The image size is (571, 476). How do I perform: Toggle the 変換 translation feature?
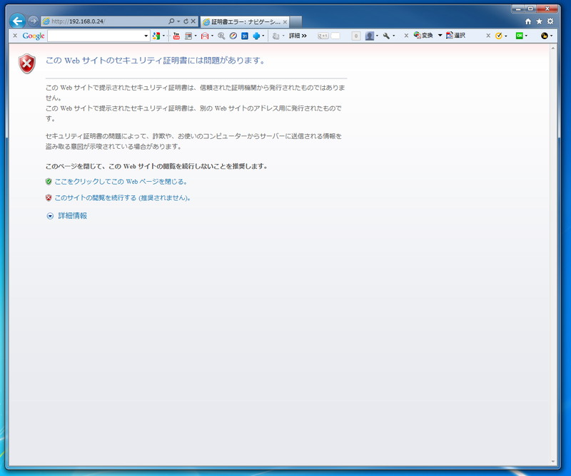[x=421, y=36]
